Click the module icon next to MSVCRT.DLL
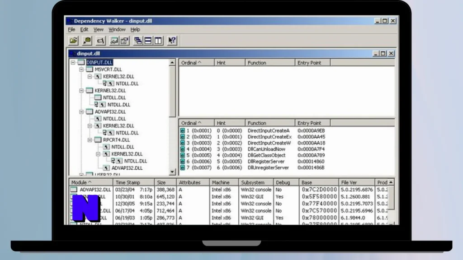Image resolution: width=463 pixels, height=260 pixels. (x=90, y=70)
